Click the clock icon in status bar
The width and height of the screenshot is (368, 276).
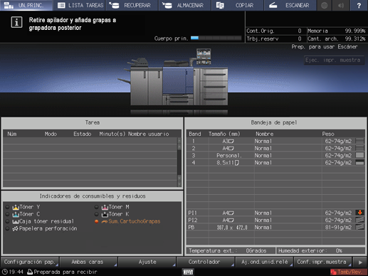tap(4, 272)
